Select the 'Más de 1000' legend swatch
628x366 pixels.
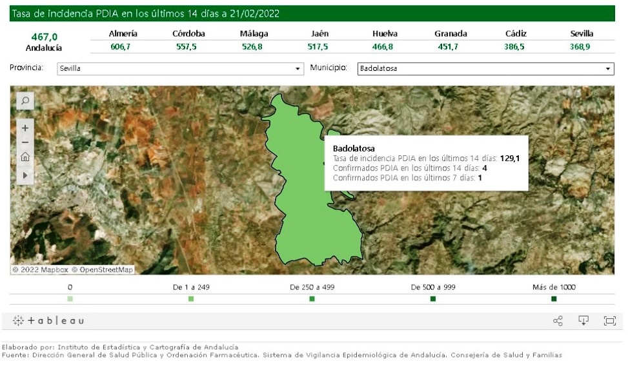tap(554, 299)
